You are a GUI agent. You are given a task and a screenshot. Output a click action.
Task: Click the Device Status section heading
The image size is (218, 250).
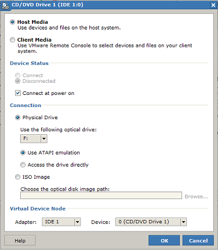29,63
